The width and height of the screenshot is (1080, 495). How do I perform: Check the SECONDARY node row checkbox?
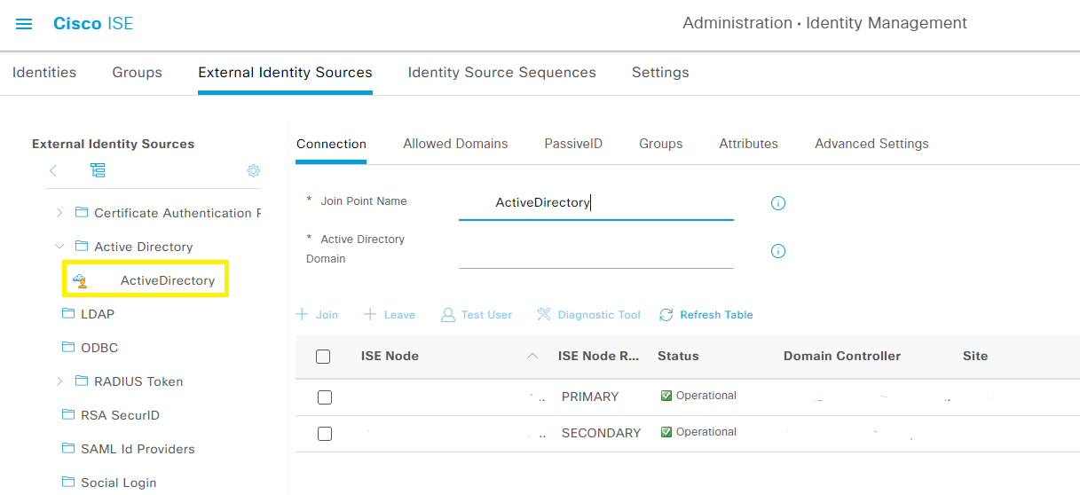pos(325,434)
